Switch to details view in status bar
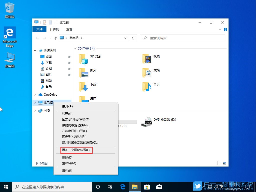 click(x=219, y=163)
